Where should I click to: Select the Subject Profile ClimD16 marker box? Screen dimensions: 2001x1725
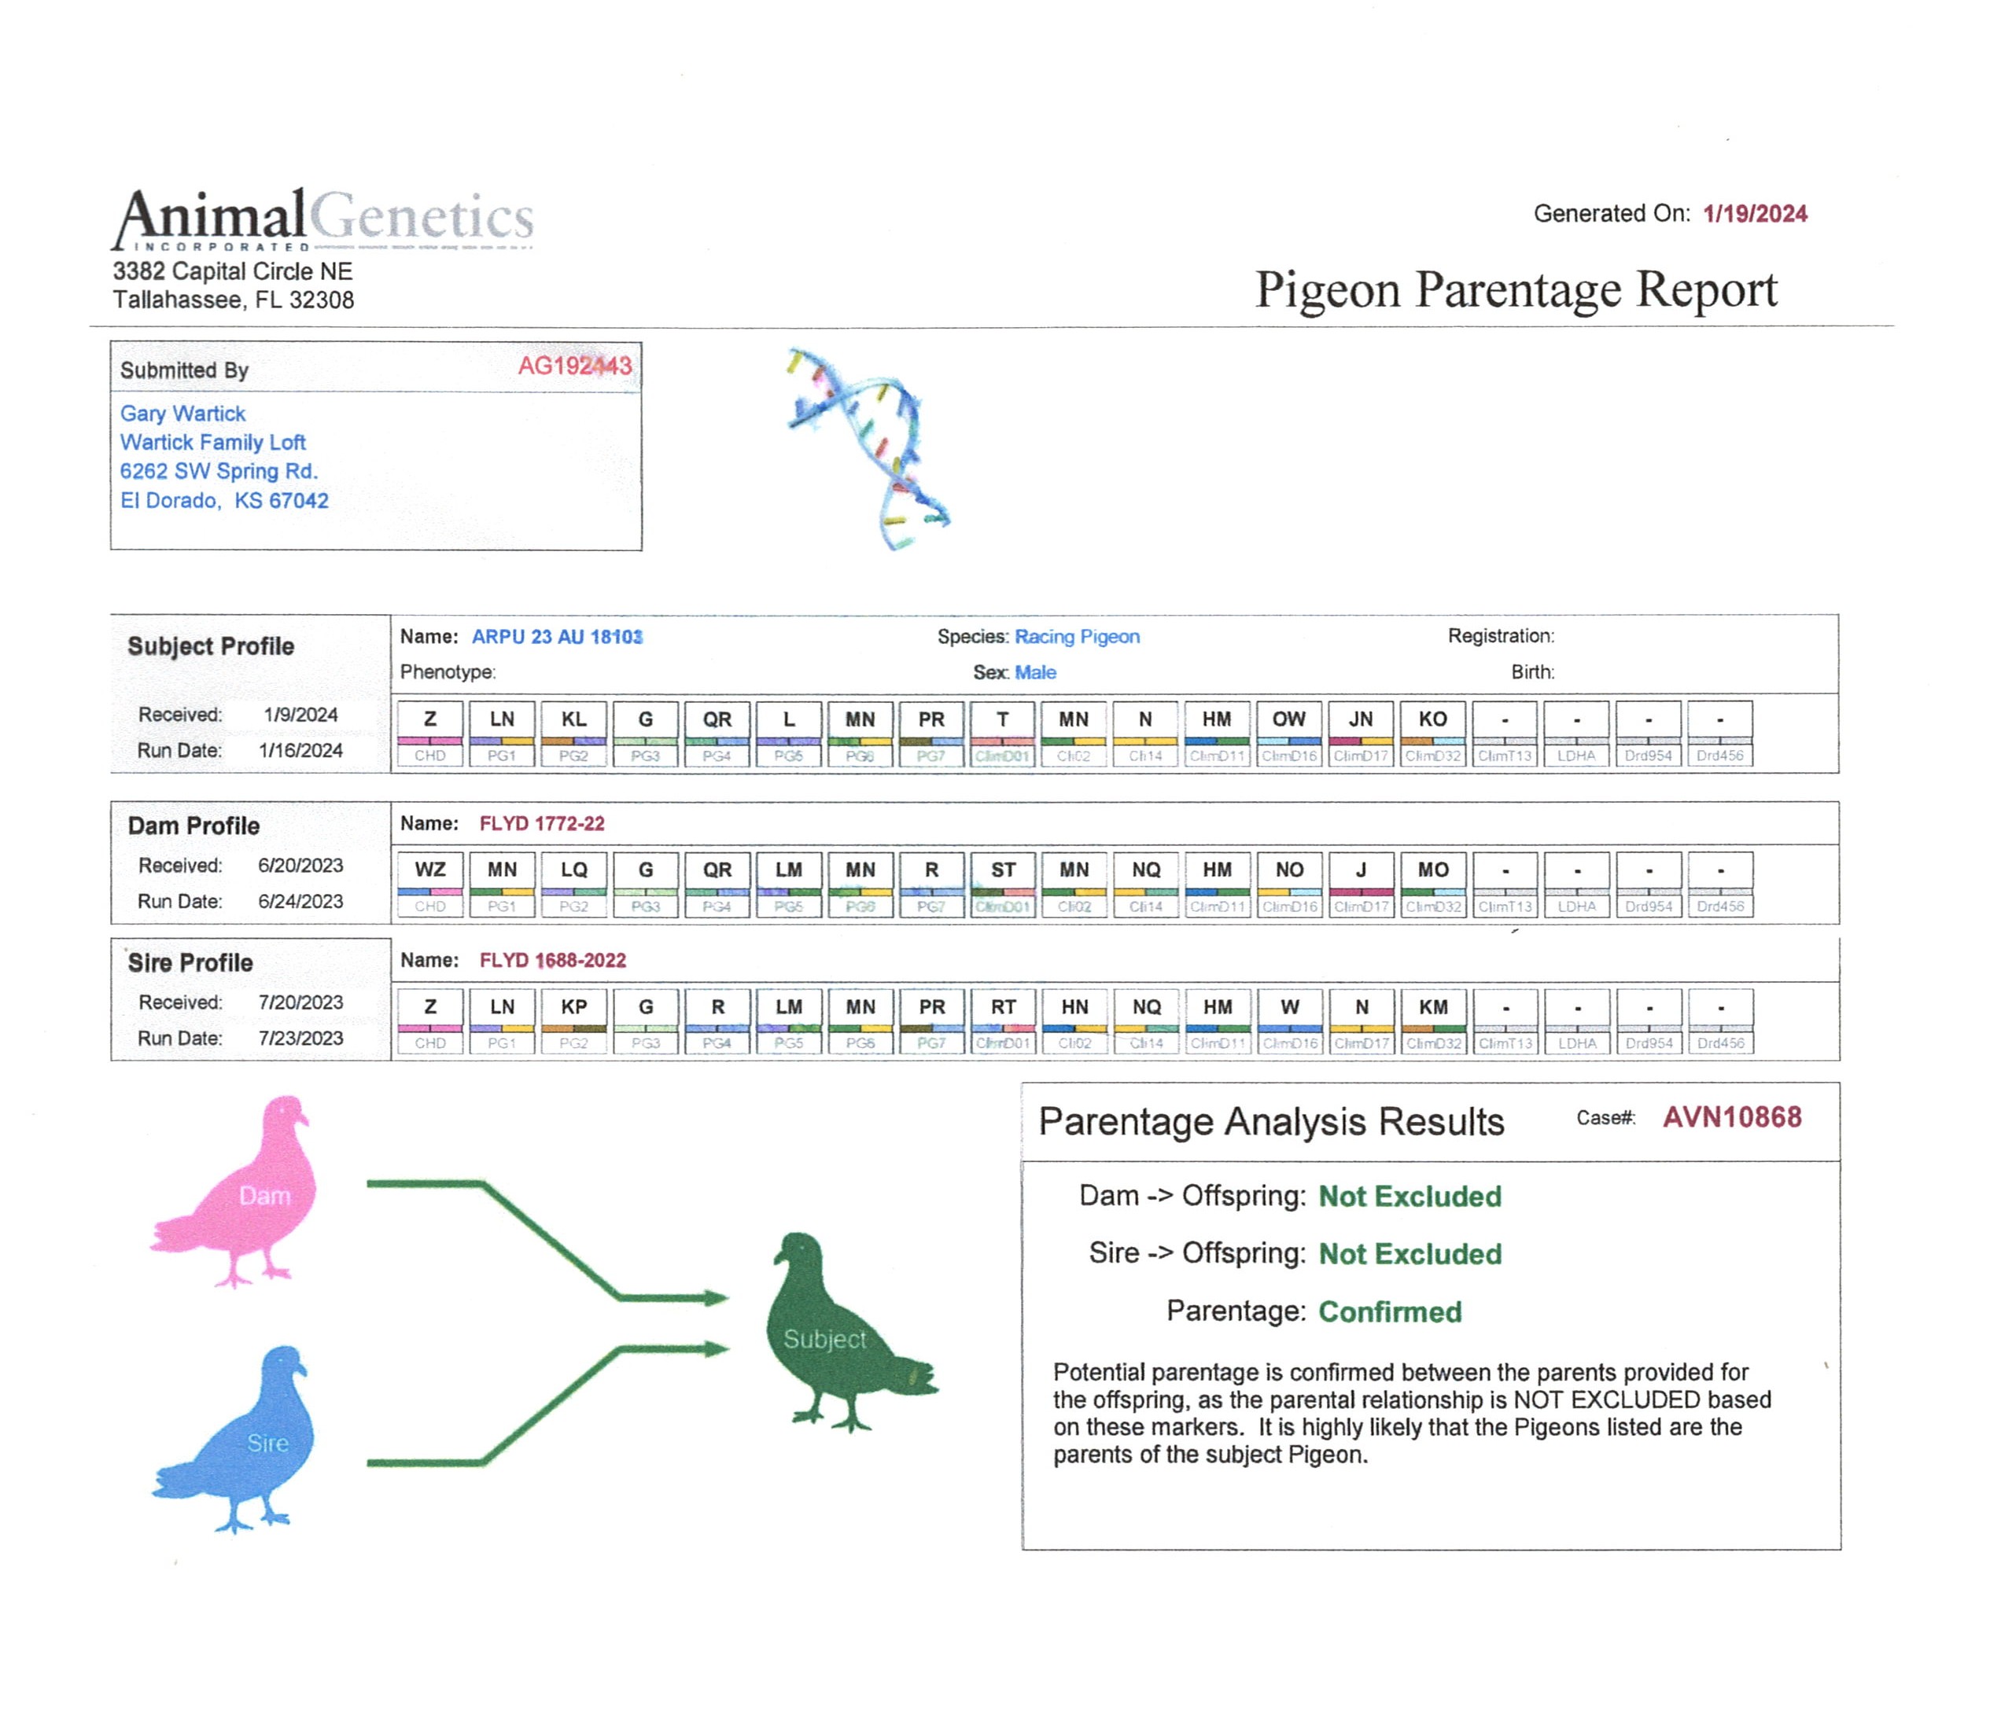pyautogui.click(x=1289, y=734)
